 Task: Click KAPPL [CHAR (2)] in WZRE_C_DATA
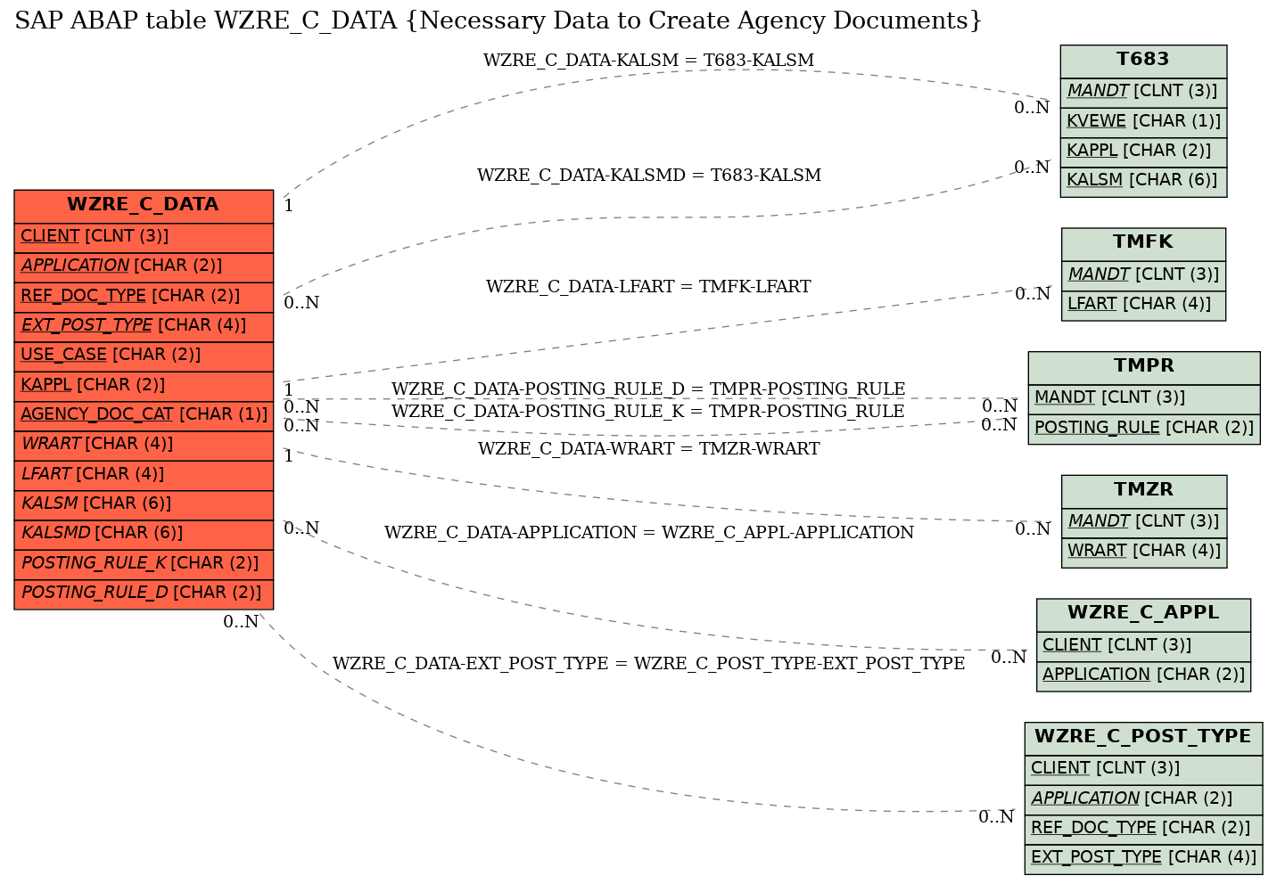pyautogui.click(x=144, y=385)
